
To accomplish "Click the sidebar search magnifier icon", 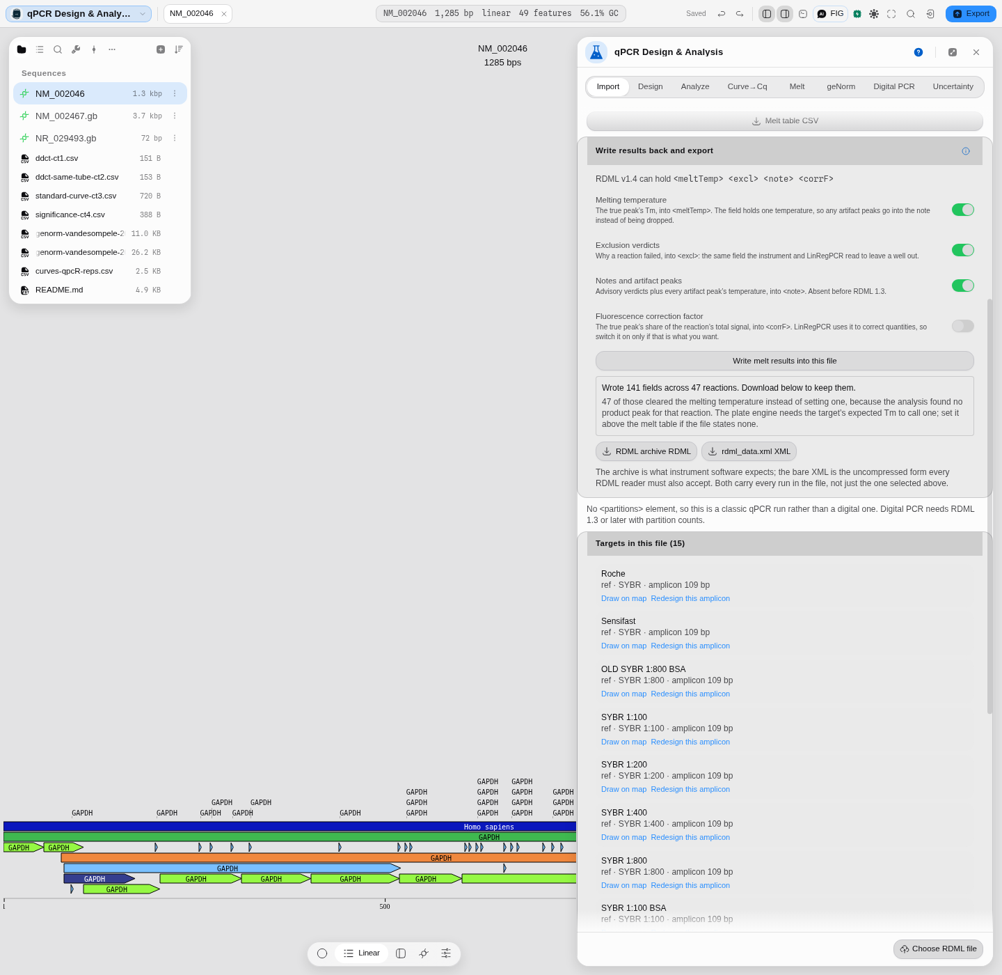I will tap(58, 49).
